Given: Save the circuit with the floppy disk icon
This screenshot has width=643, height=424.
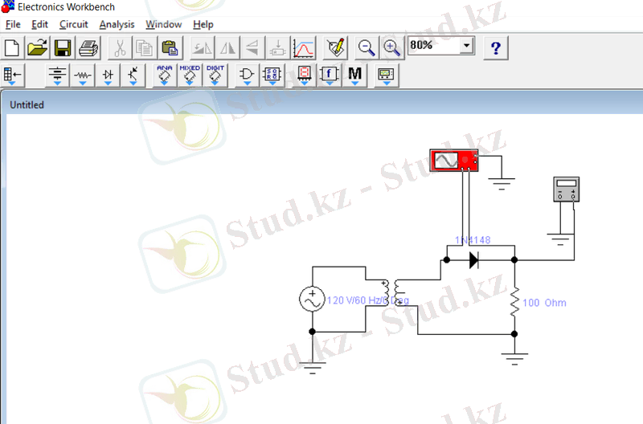Looking at the screenshot, I should click(x=63, y=48).
